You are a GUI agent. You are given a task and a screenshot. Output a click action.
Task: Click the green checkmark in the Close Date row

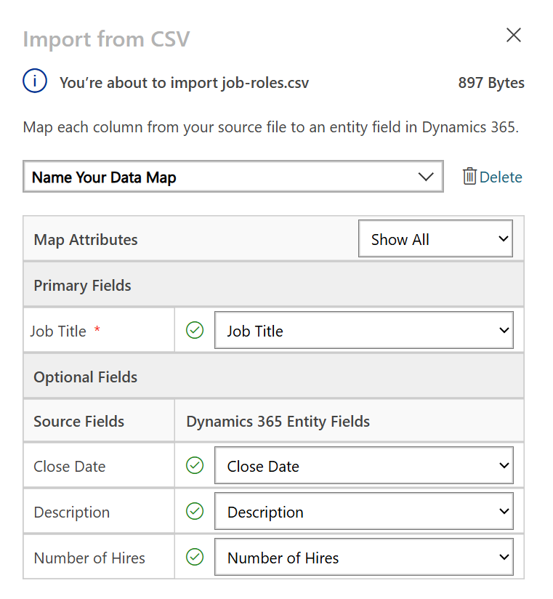(x=195, y=466)
